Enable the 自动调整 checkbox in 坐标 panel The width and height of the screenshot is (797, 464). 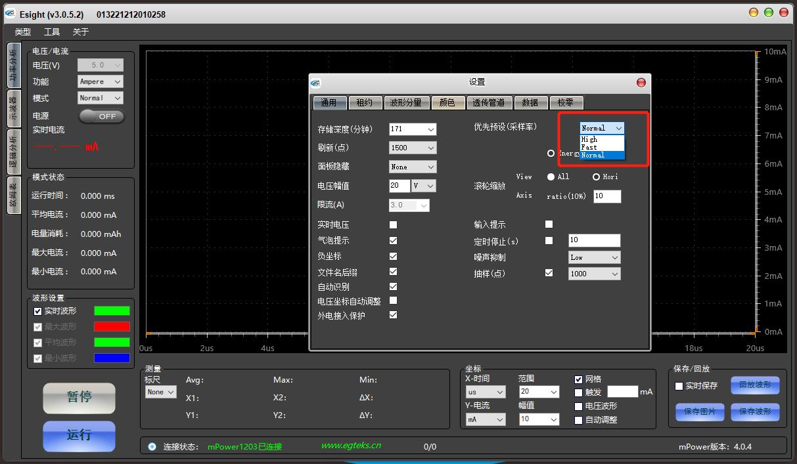[578, 420]
